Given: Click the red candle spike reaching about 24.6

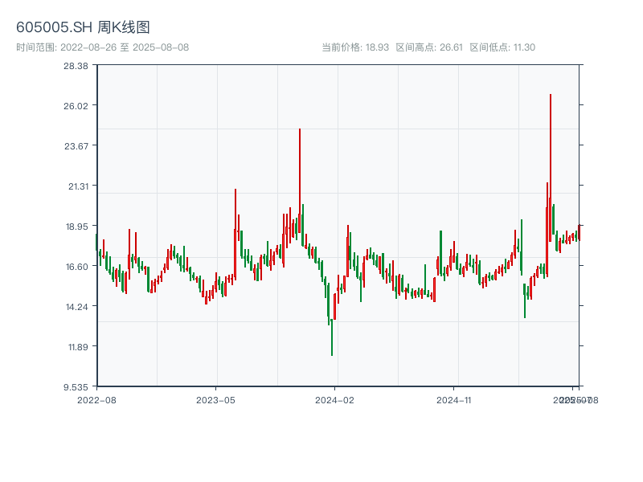Looking at the screenshot, I should click(x=300, y=181).
